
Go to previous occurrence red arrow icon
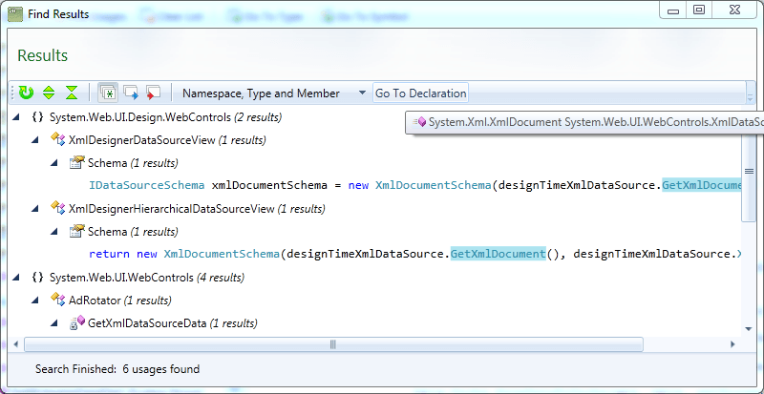click(154, 93)
